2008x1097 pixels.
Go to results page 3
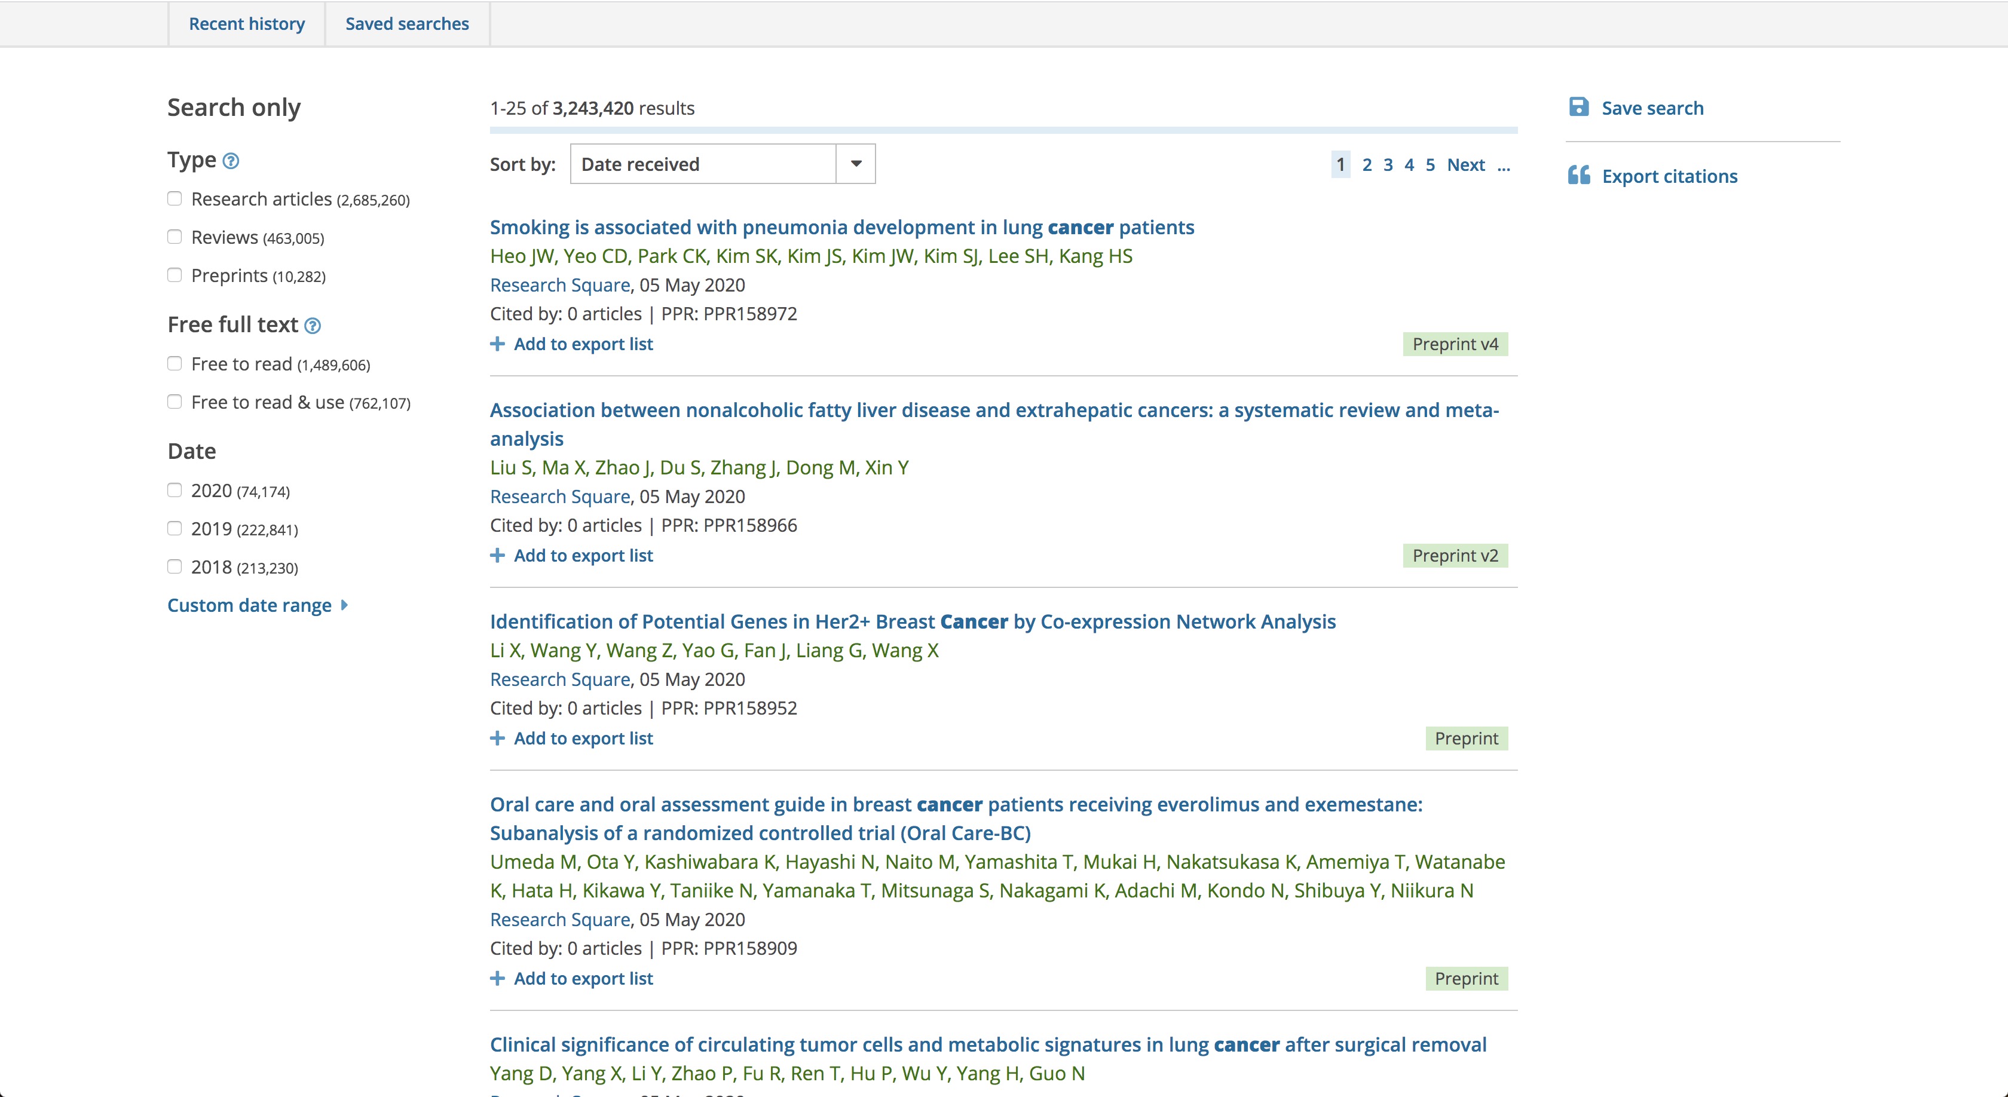1388,165
